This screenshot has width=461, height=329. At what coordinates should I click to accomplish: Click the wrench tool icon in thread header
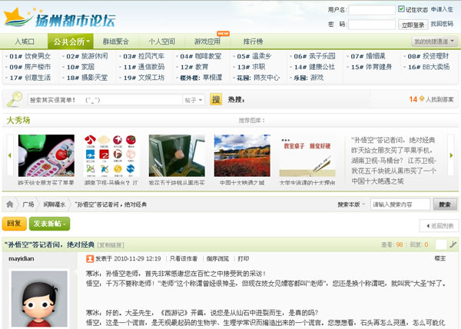point(453,244)
